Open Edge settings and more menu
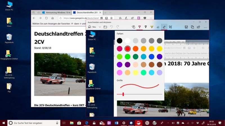The width and height of the screenshot is (225, 126). click(151, 18)
